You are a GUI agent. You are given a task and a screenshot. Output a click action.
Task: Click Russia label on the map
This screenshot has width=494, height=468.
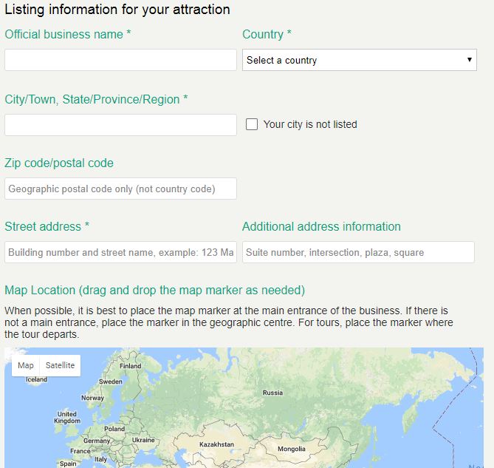[x=272, y=393]
